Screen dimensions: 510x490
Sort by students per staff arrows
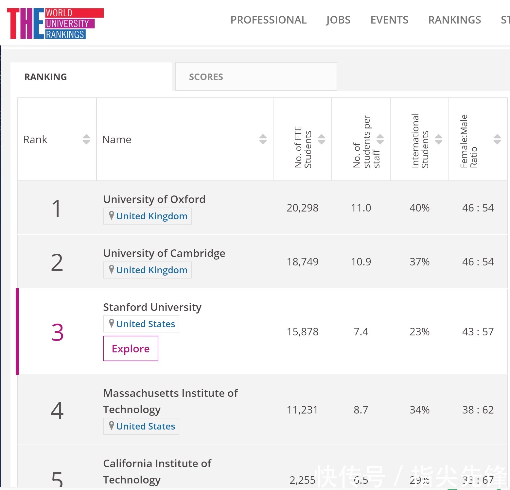click(x=380, y=139)
